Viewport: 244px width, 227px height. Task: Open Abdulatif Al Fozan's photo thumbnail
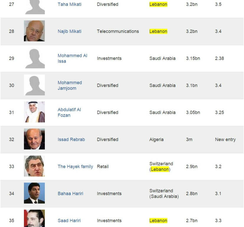(34, 112)
